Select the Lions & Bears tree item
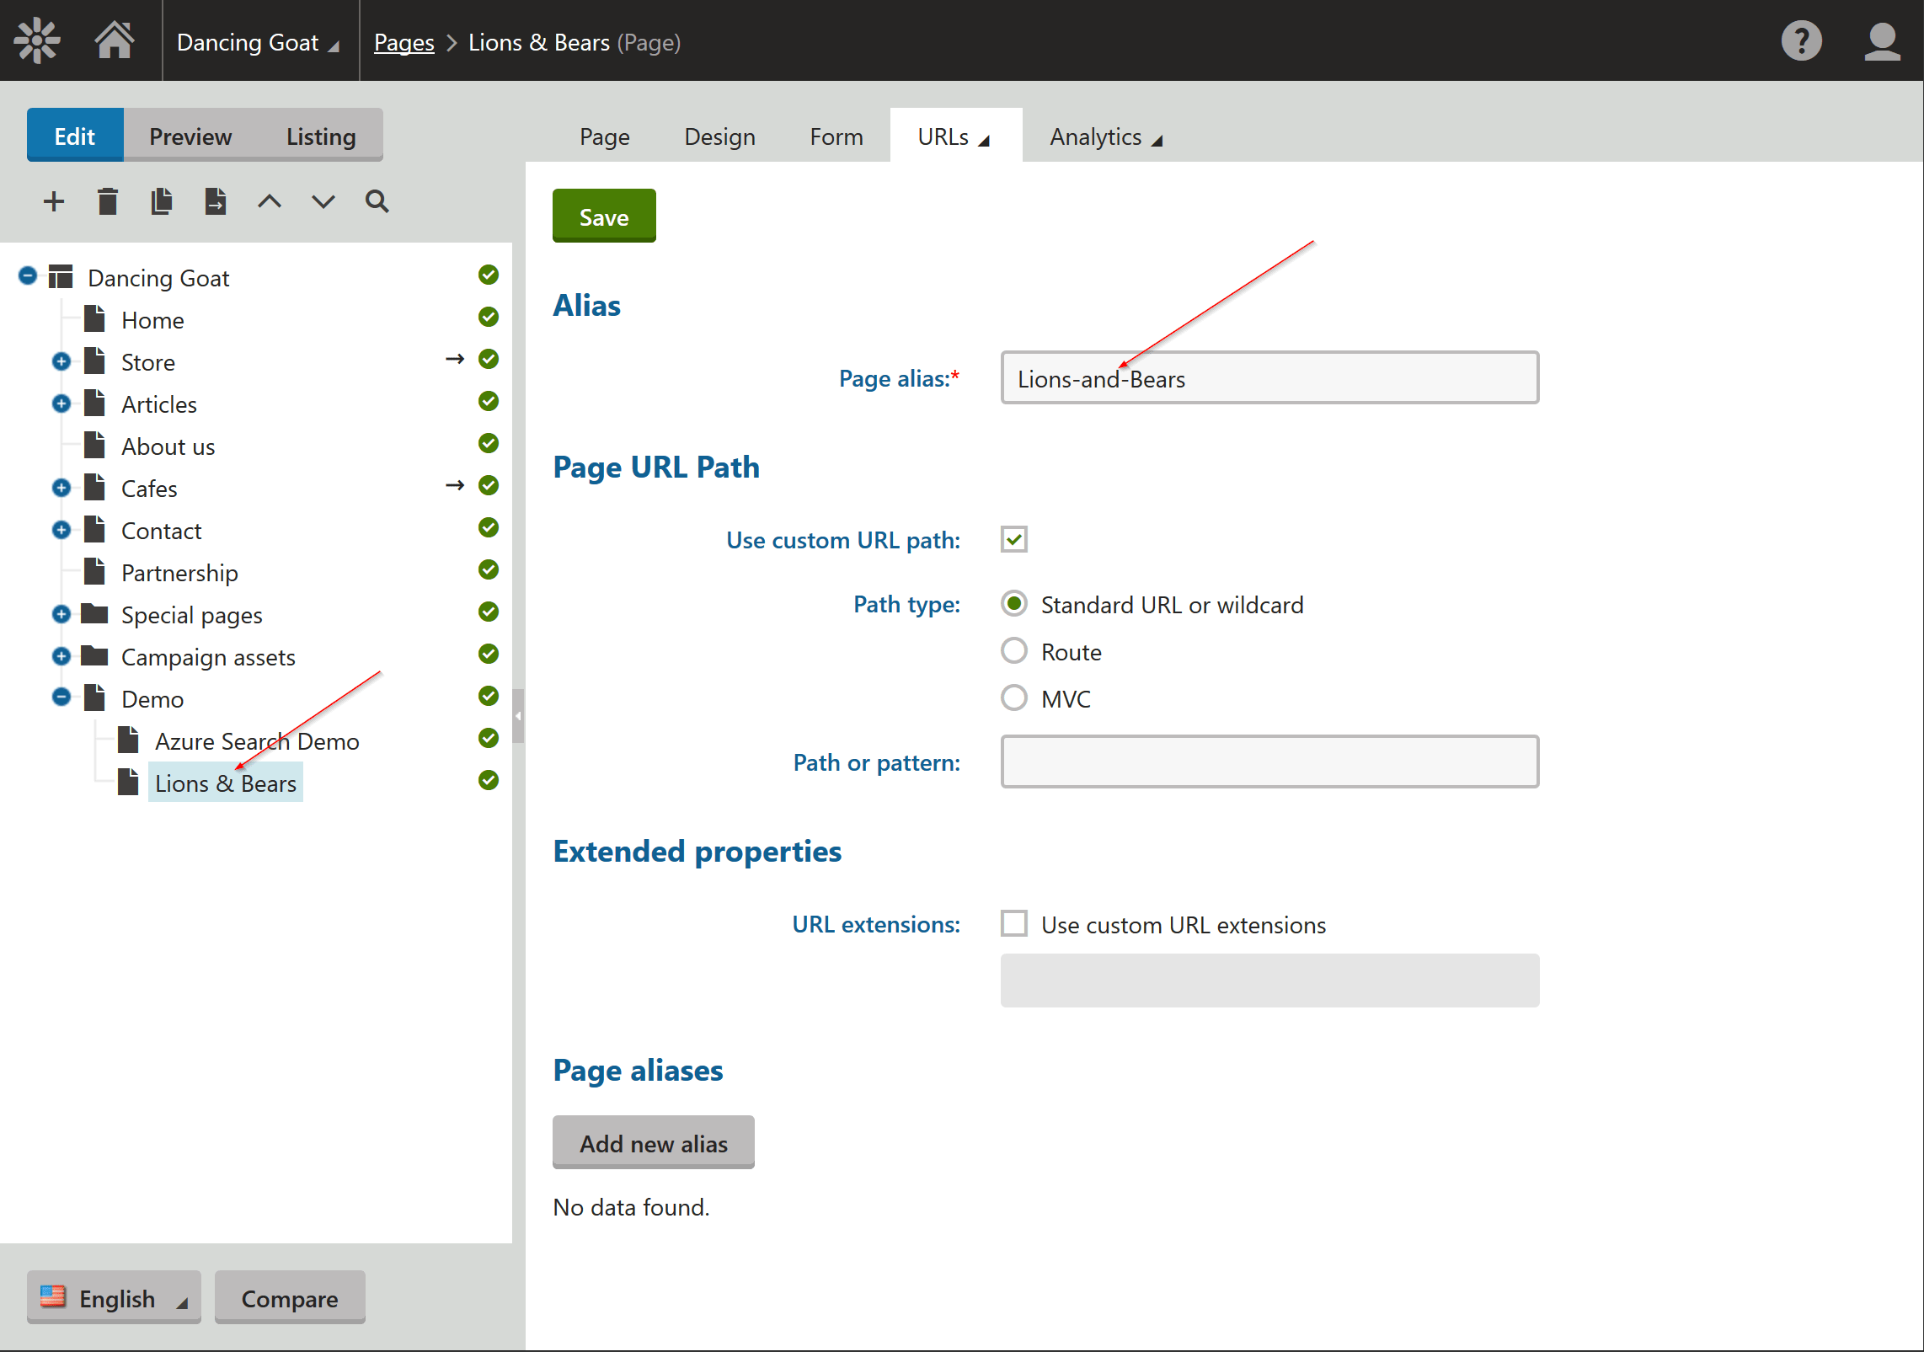The height and width of the screenshot is (1352, 1924). (x=226, y=783)
